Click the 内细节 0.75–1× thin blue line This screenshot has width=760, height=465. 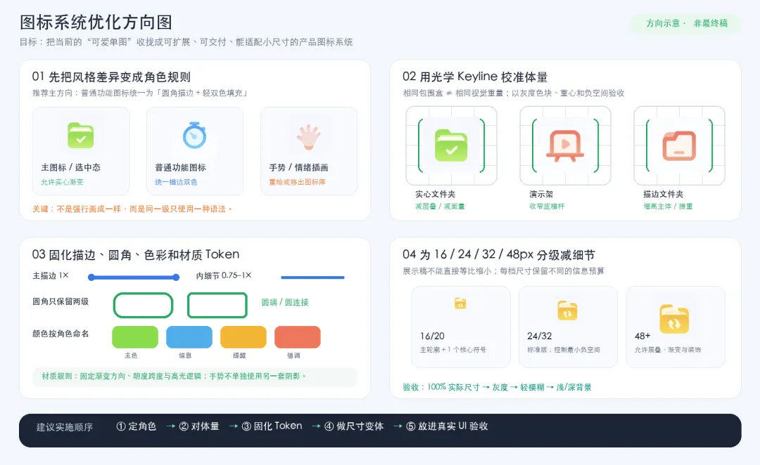[x=312, y=277]
